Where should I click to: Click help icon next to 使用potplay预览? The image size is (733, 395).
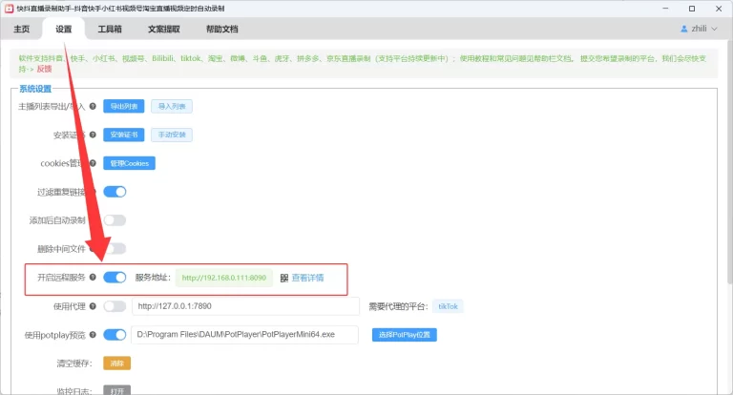(93, 335)
